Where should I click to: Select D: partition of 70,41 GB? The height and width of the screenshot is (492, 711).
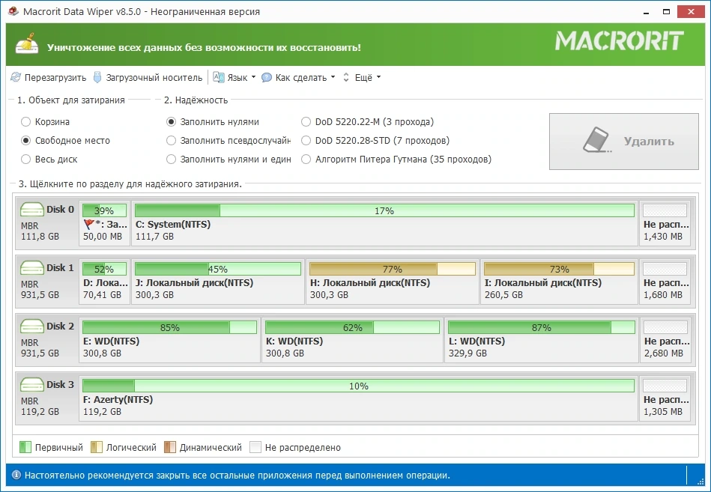click(105, 282)
